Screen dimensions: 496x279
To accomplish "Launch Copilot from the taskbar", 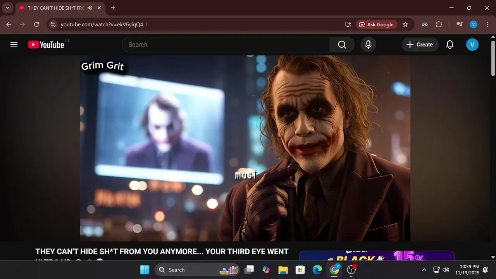I will 266,270.
